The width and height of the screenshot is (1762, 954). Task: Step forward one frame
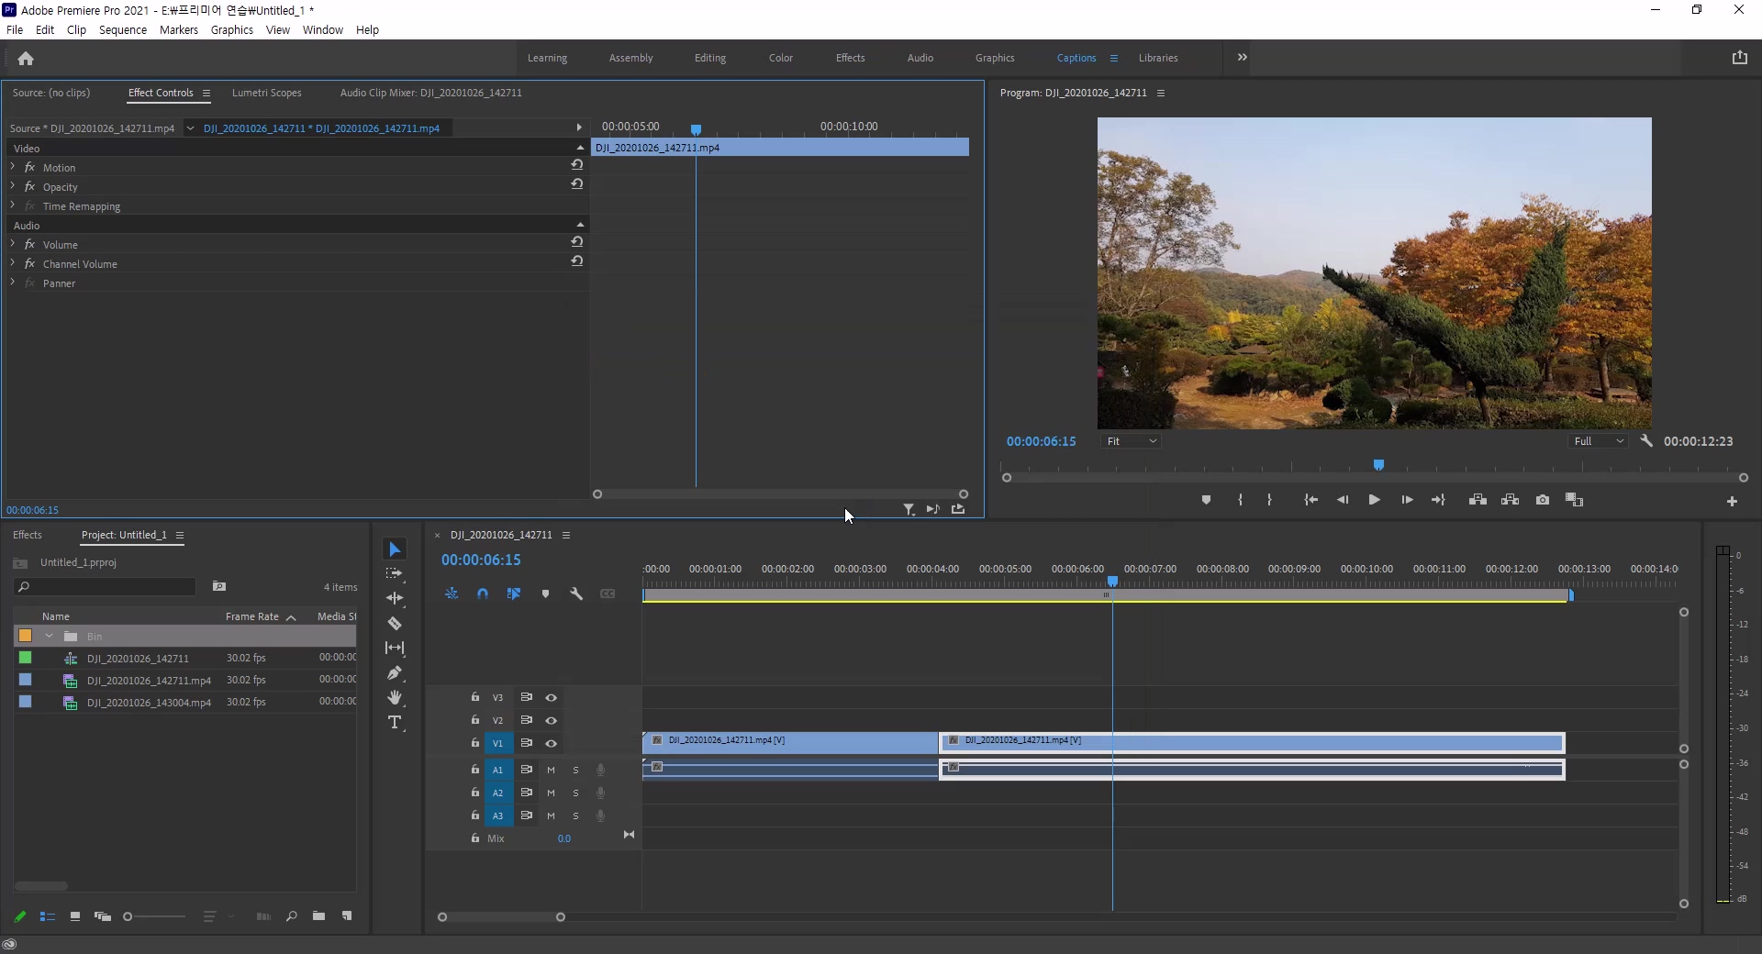[1407, 500]
